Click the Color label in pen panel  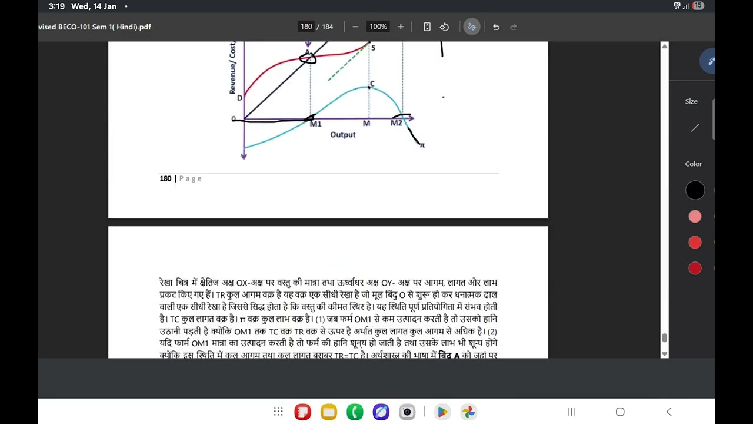click(694, 164)
